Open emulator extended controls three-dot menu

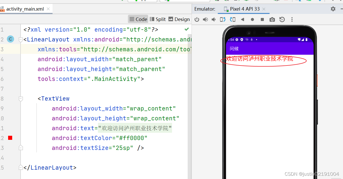click(292, 19)
